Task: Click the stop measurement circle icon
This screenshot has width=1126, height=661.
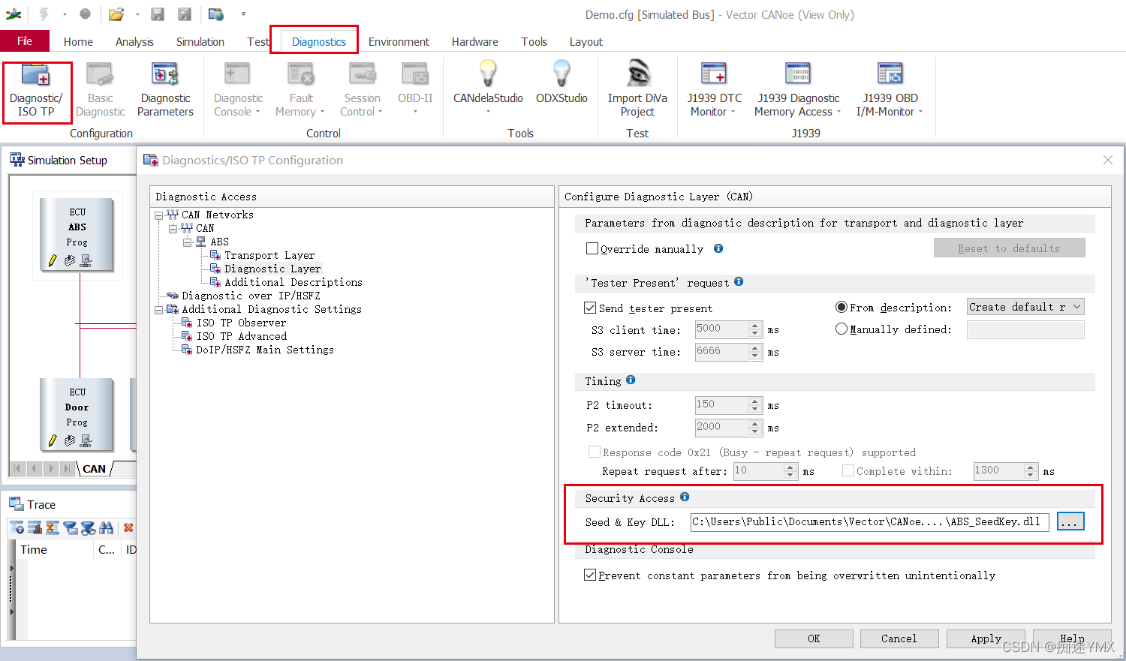Action: [x=85, y=14]
